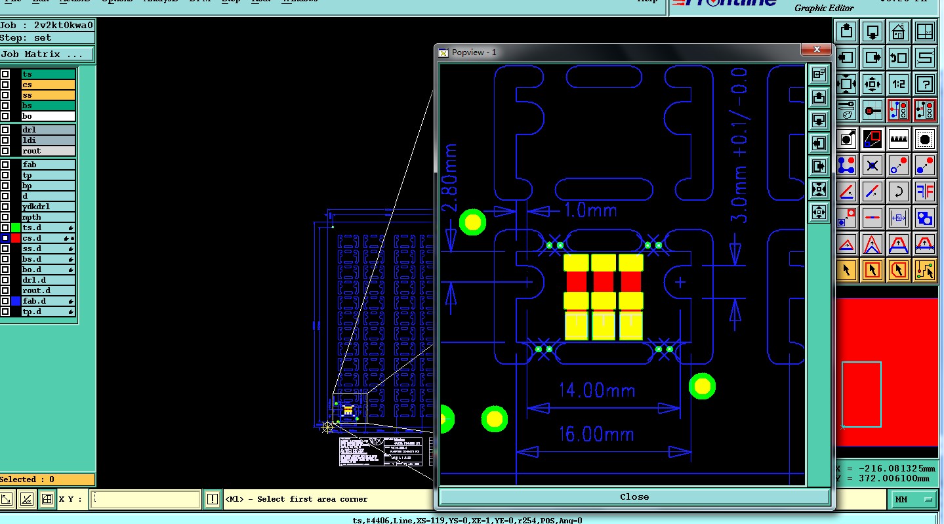Select the drl.d layer name
944x524 pixels.
[x=49, y=280]
